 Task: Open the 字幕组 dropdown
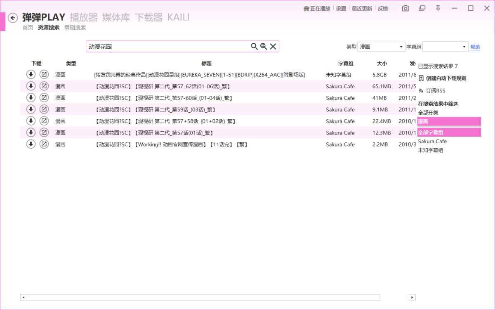[445, 47]
